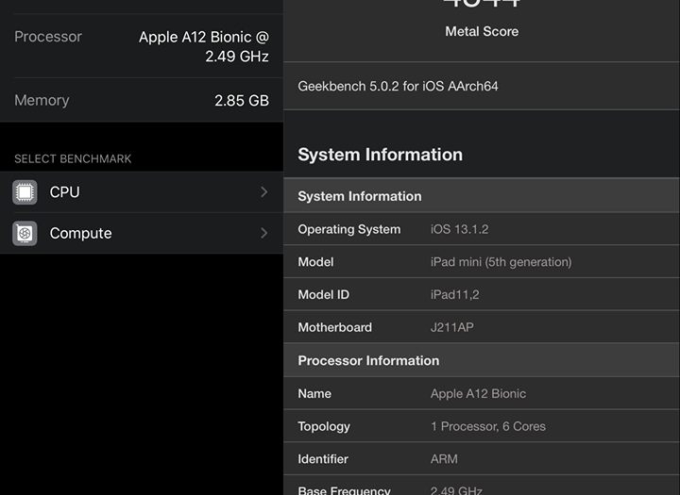Tap the Compute benchmark icon
680x495 pixels.
(25, 234)
